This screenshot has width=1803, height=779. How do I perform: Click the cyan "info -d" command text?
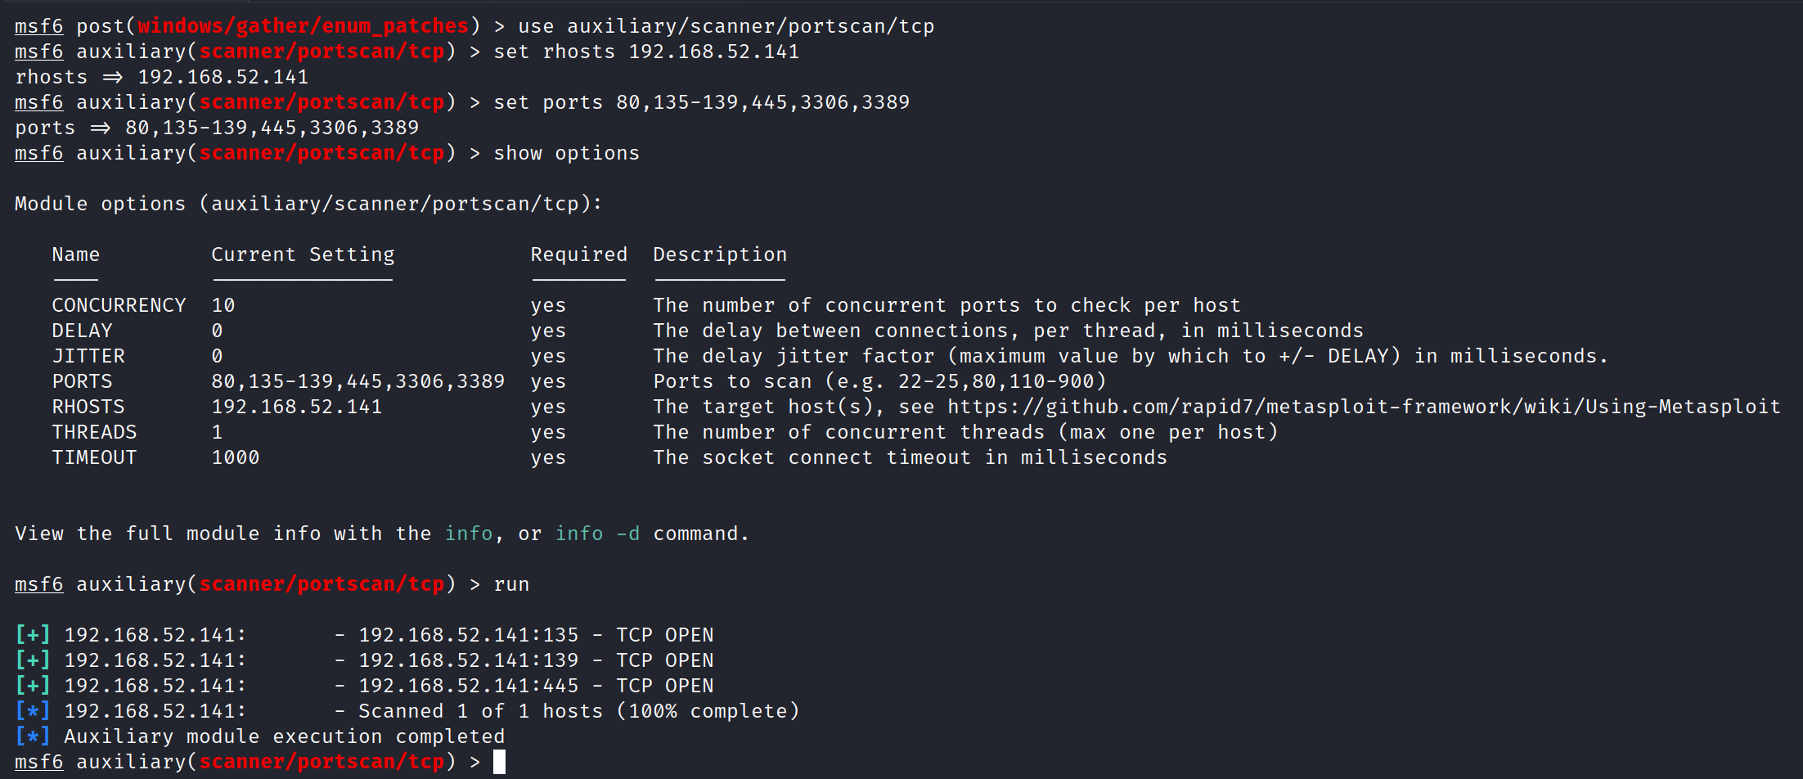597,534
